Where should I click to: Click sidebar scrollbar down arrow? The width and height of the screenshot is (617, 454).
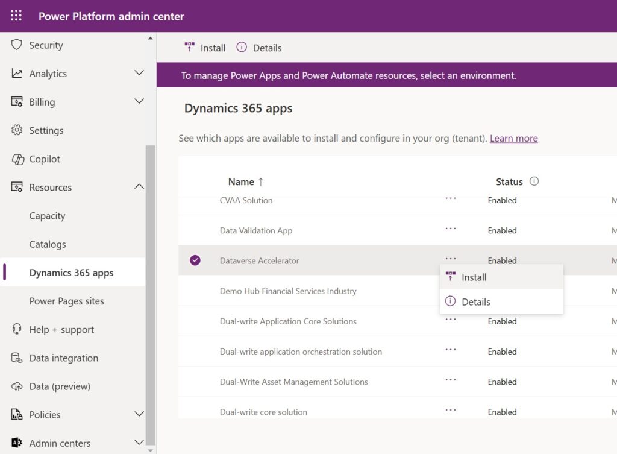click(x=150, y=450)
